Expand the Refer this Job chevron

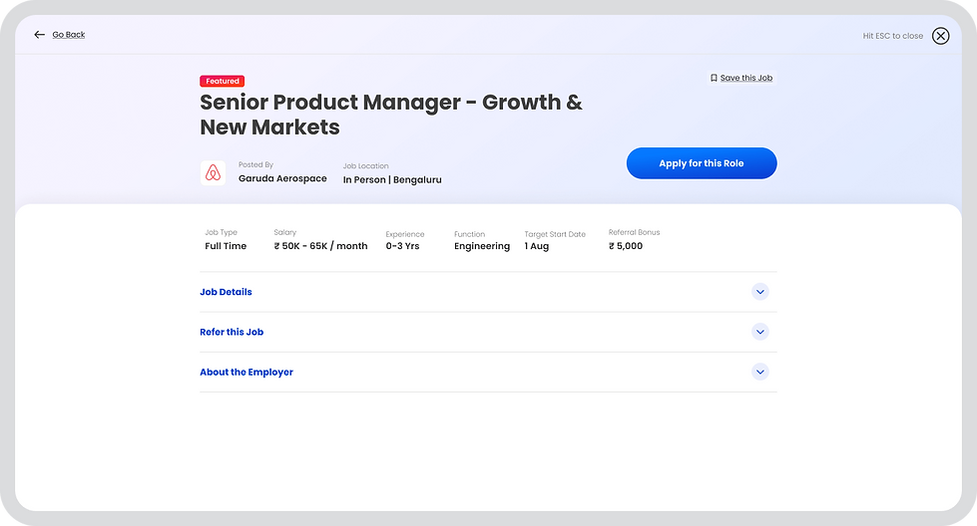pyautogui.click(x=760, y=332)
